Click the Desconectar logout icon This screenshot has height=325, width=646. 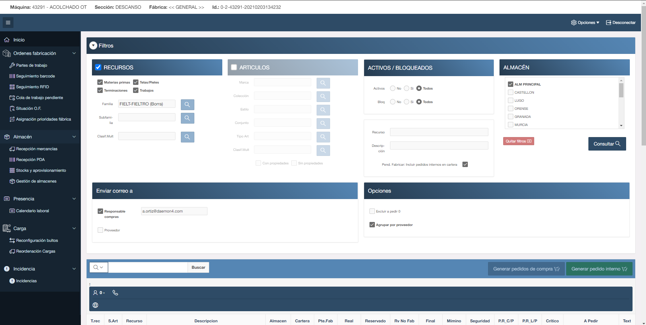point(608,22)
